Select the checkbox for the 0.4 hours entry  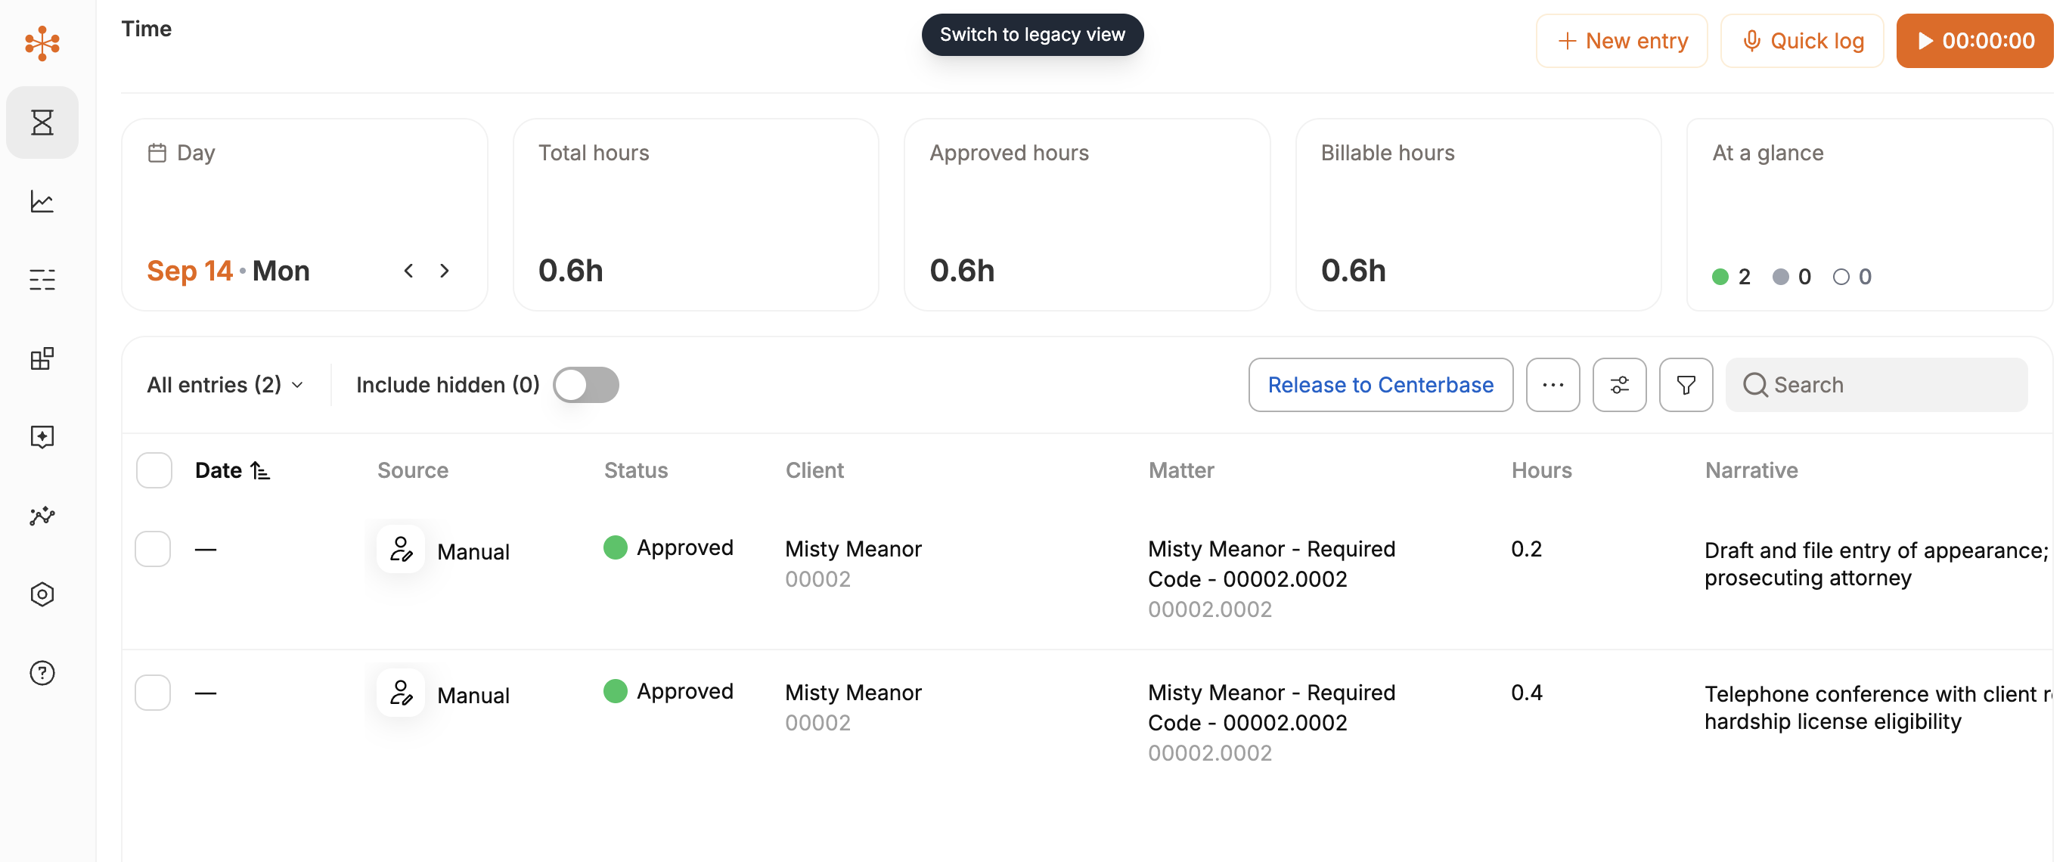point(154,693)
